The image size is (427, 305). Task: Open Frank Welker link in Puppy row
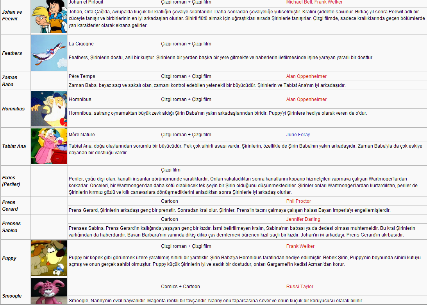(300, 246)
